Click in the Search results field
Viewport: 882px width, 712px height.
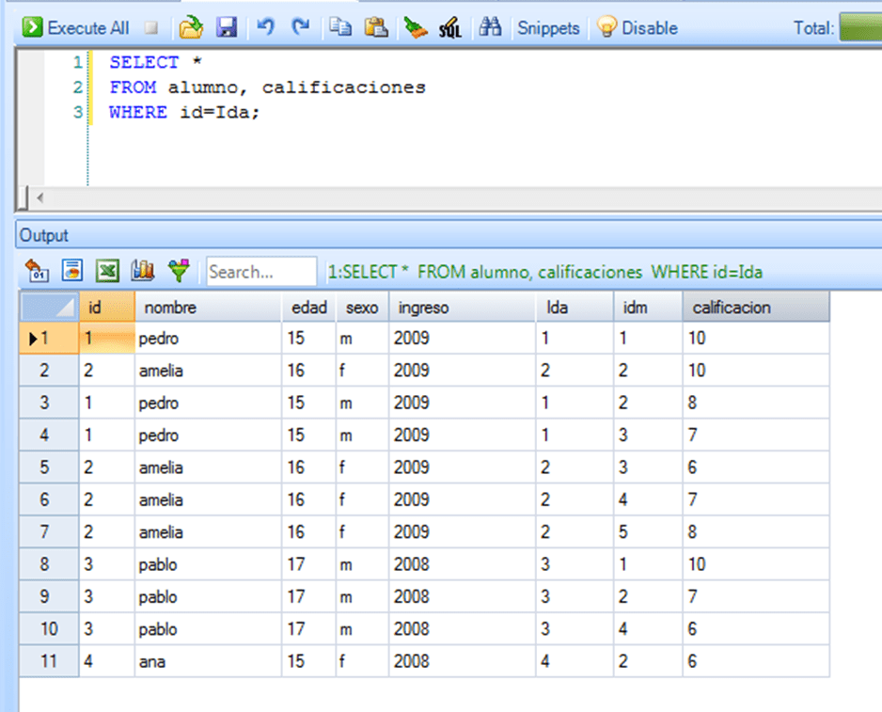(x=261, y=272)
